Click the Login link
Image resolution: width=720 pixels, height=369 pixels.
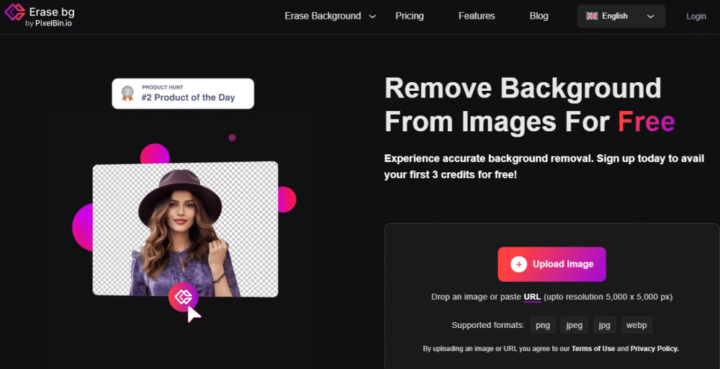click(696, 16)
